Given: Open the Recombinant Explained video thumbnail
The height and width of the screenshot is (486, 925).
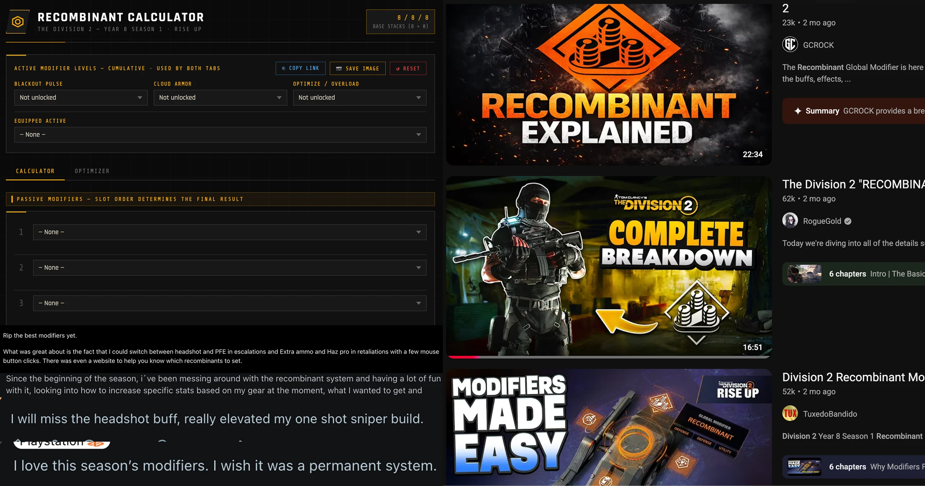Looking at the screenshot, I should click(x=608, y=84).
